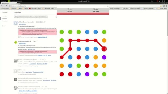Open GNOME Activités overview

tap(3, 1)
